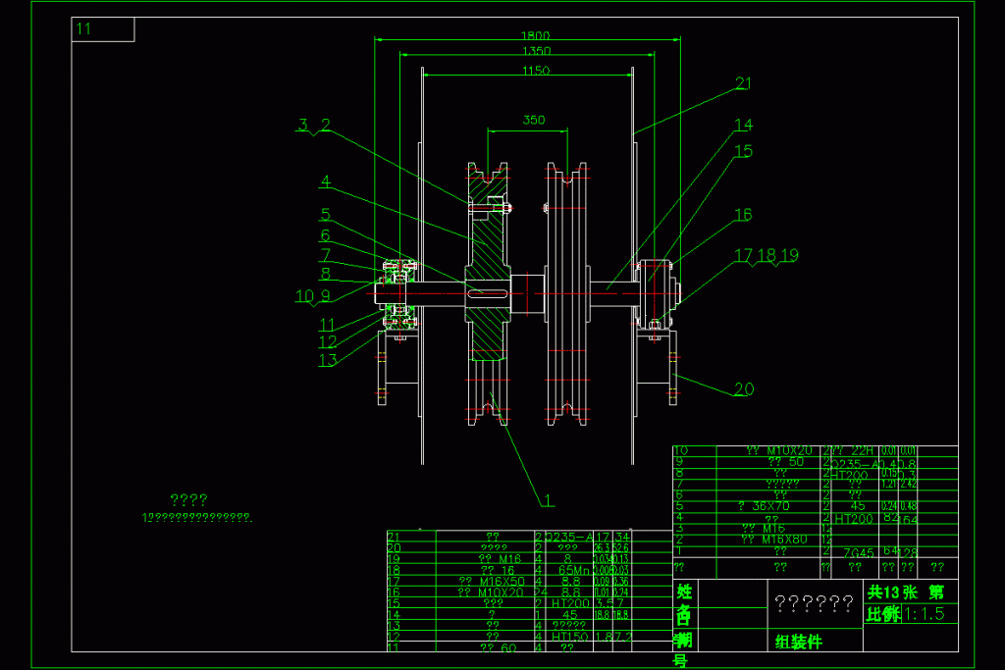The height and width of the screenshot is (670, 1005).
Task: Select callout number 13 on left
Action: click(327, 360)
